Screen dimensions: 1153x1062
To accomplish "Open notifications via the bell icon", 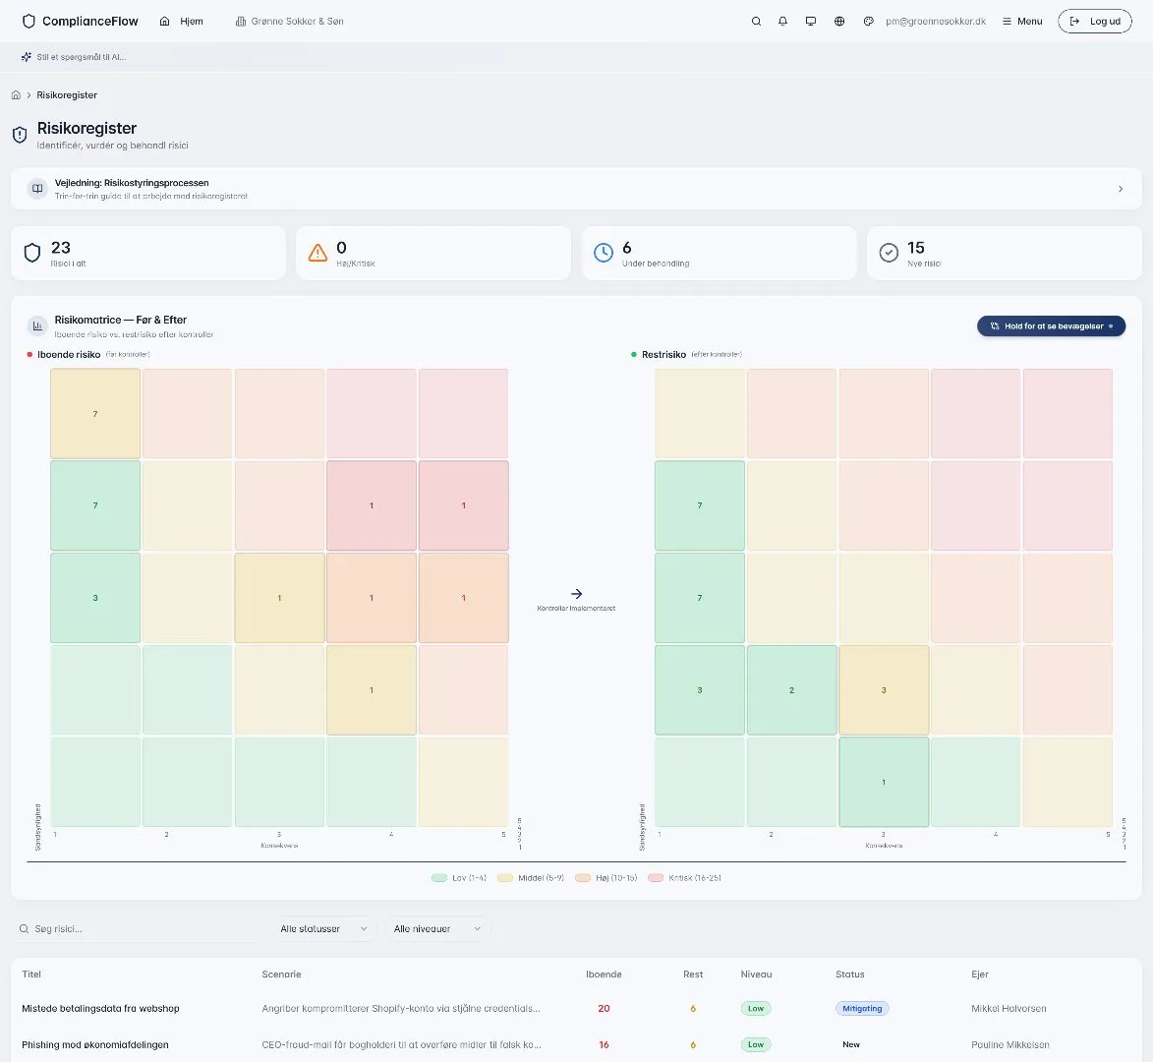I will pos(783,22).
